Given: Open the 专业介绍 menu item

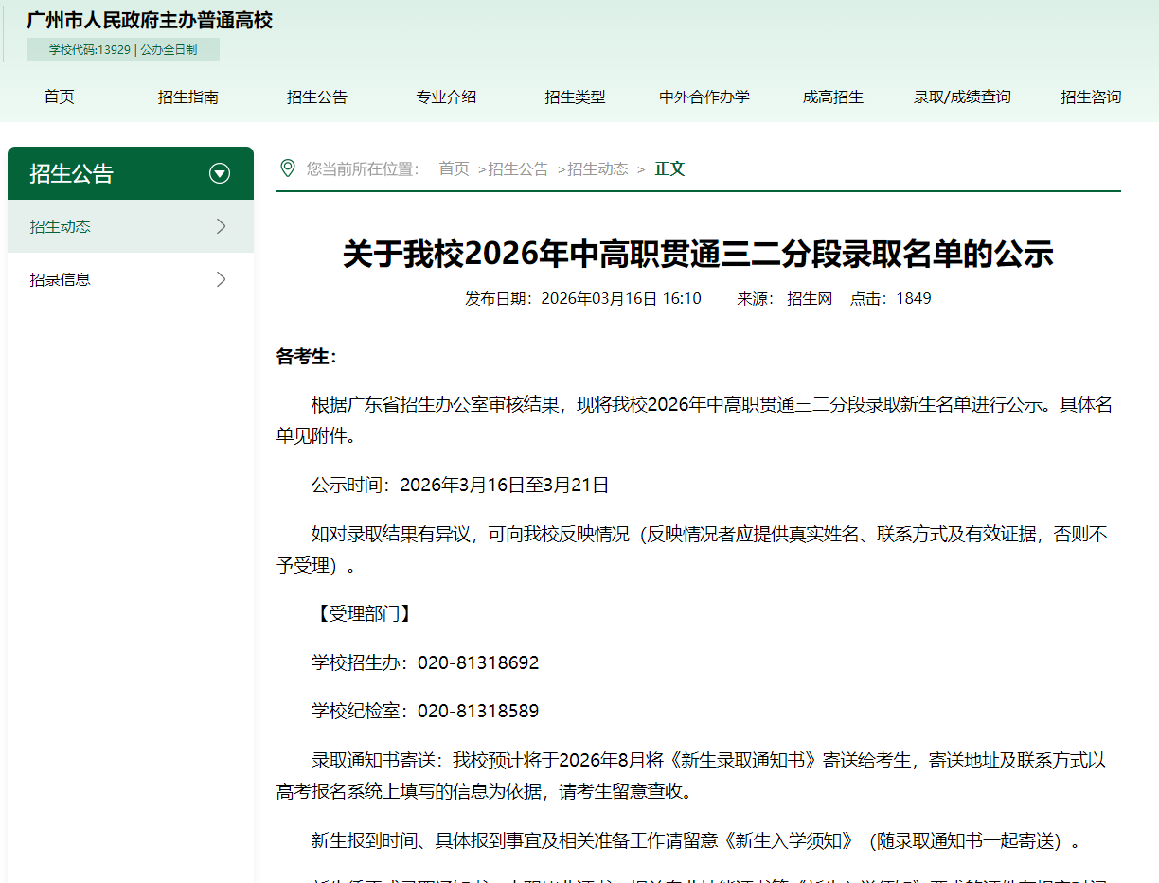Looking at the screenshot, I should (x=446, y=96).
